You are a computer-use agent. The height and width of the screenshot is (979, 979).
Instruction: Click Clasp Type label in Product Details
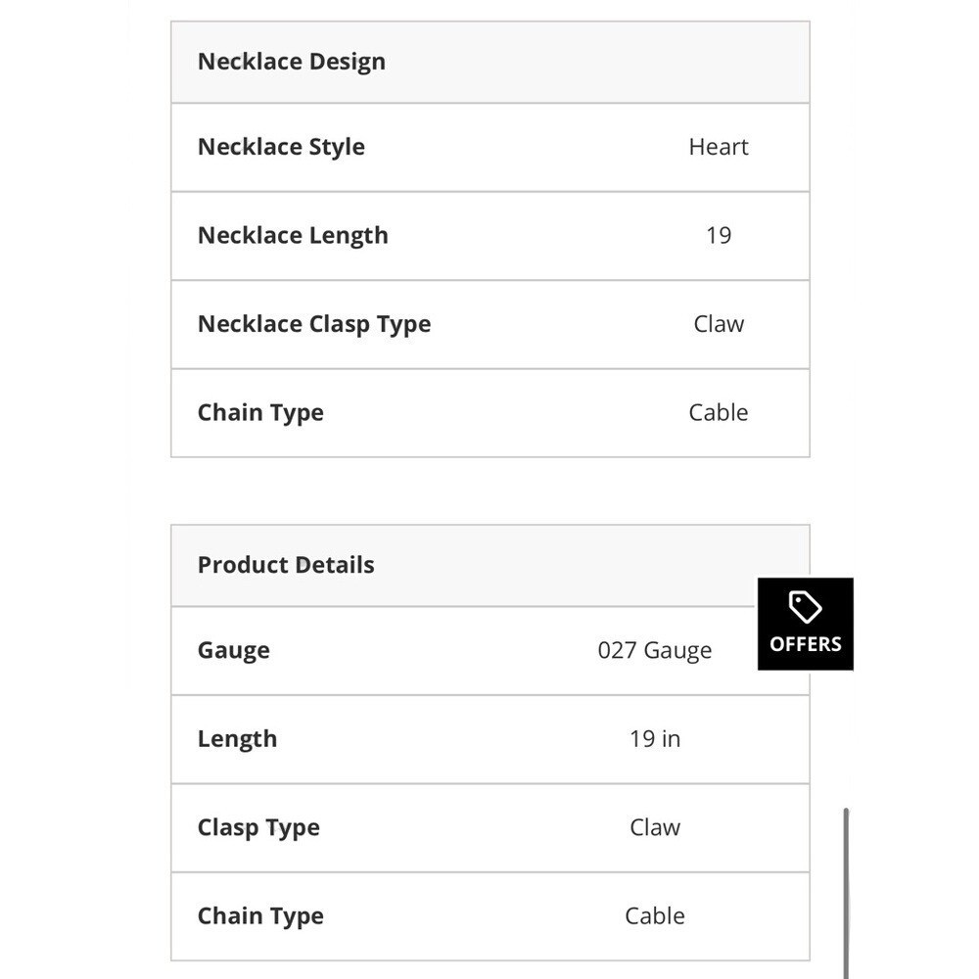(x=258, y=828)
